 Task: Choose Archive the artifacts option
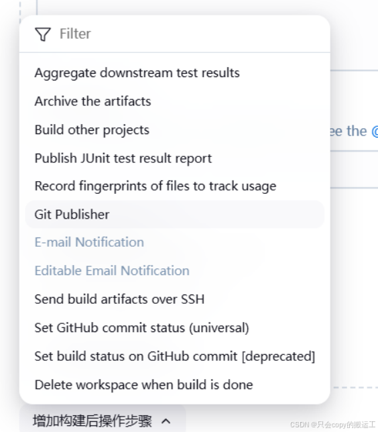[174, 101]
